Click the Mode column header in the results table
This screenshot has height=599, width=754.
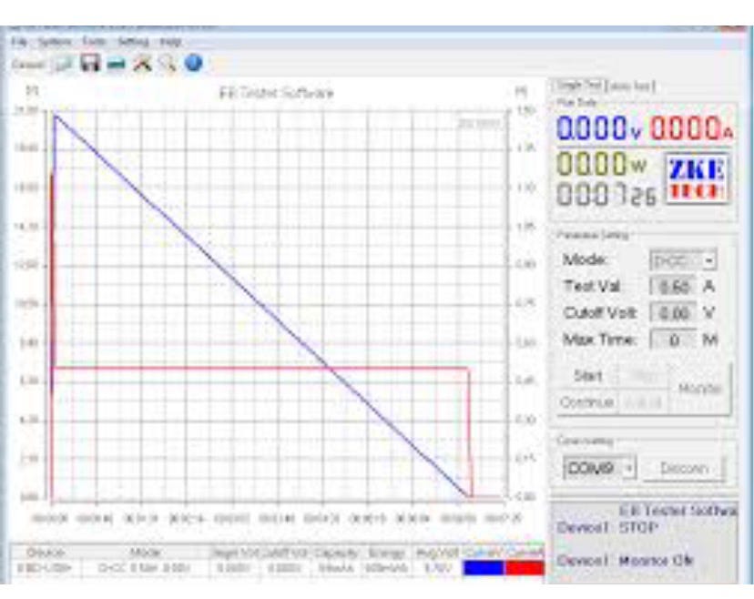145,553
